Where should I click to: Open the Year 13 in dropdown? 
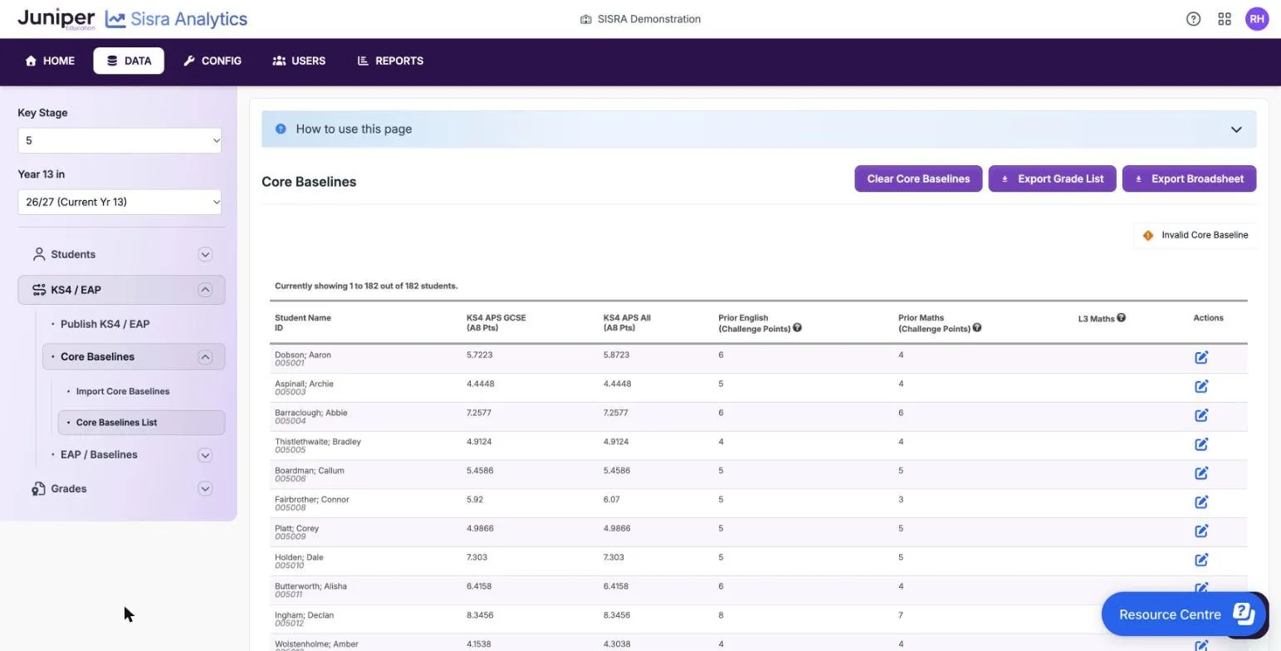tap(120, 202)
